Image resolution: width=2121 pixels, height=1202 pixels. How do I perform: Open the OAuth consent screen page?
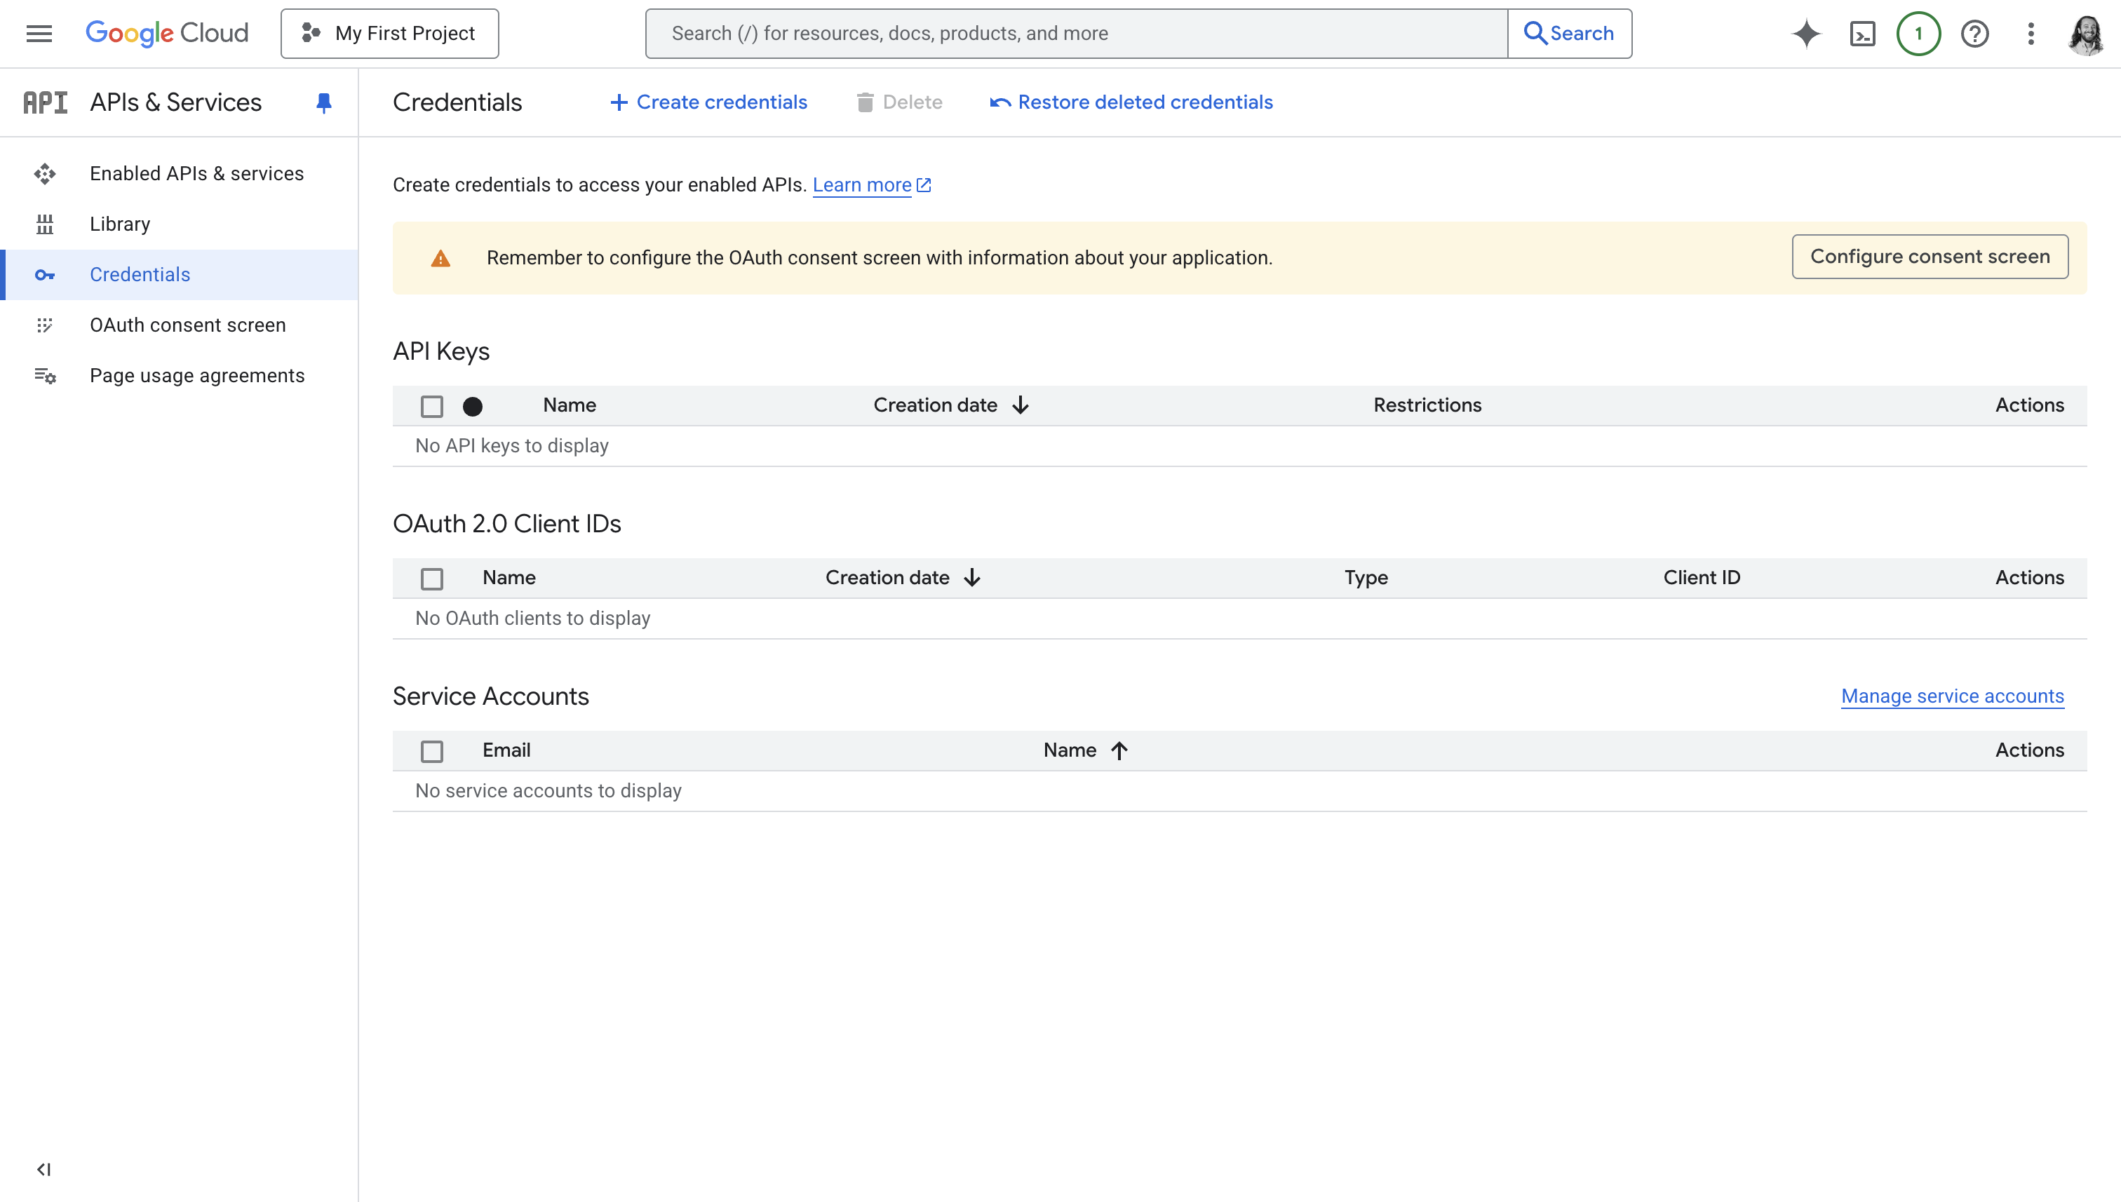(187, 325)
